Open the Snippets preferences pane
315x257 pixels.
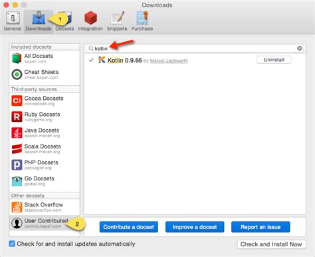[x=117, y=21]
